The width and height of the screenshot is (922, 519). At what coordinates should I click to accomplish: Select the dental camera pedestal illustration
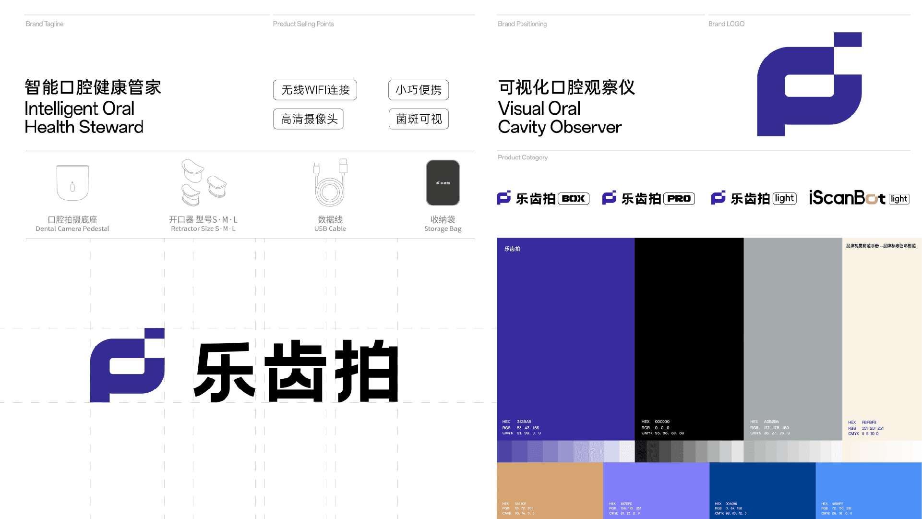tap(72, 182)
